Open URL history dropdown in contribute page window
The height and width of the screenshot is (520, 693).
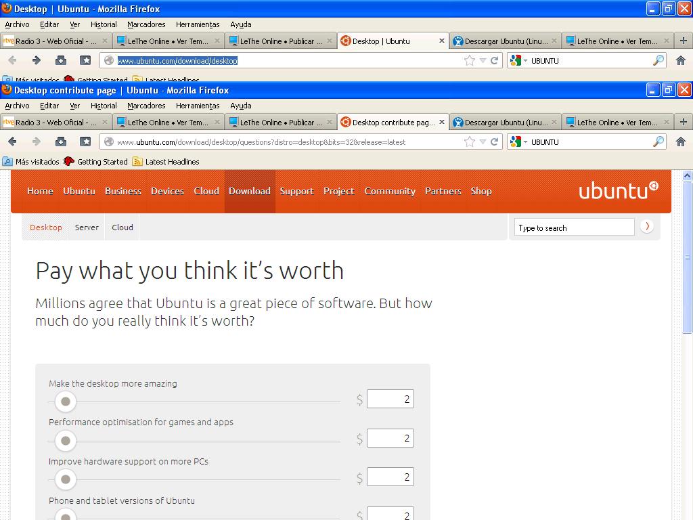pyautogui.click(x=483, y=142)
